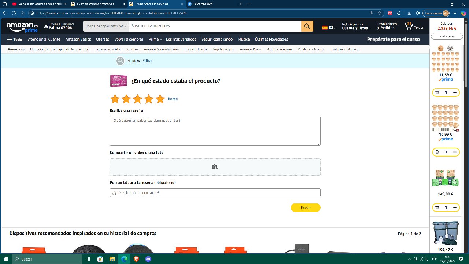This screenshot has height=264, width=469.
Task: Click the yellow Enviar submit button
Action: click(306, 208)
